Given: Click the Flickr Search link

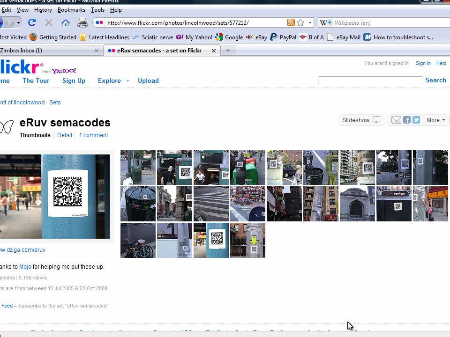Looking at the screenshot, I should (435, 80).
